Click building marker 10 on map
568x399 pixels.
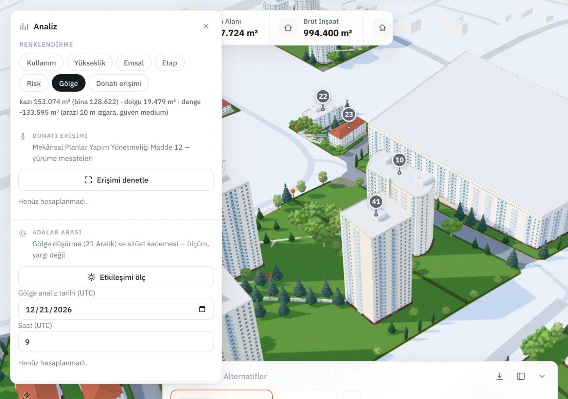click(400, 160)
